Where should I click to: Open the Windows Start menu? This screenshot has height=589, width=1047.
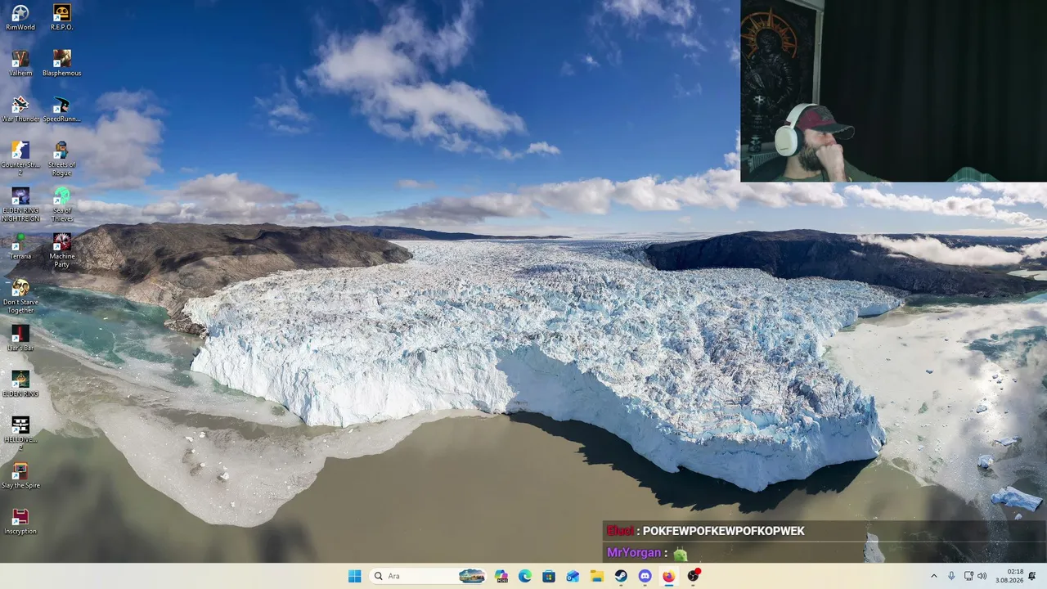point(354,576)
